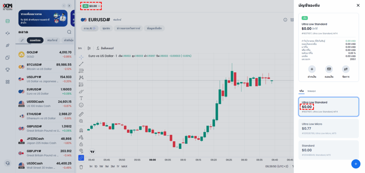
Task: Open the candlestick chart style dropdown
Action: click(x=89, y=48)
